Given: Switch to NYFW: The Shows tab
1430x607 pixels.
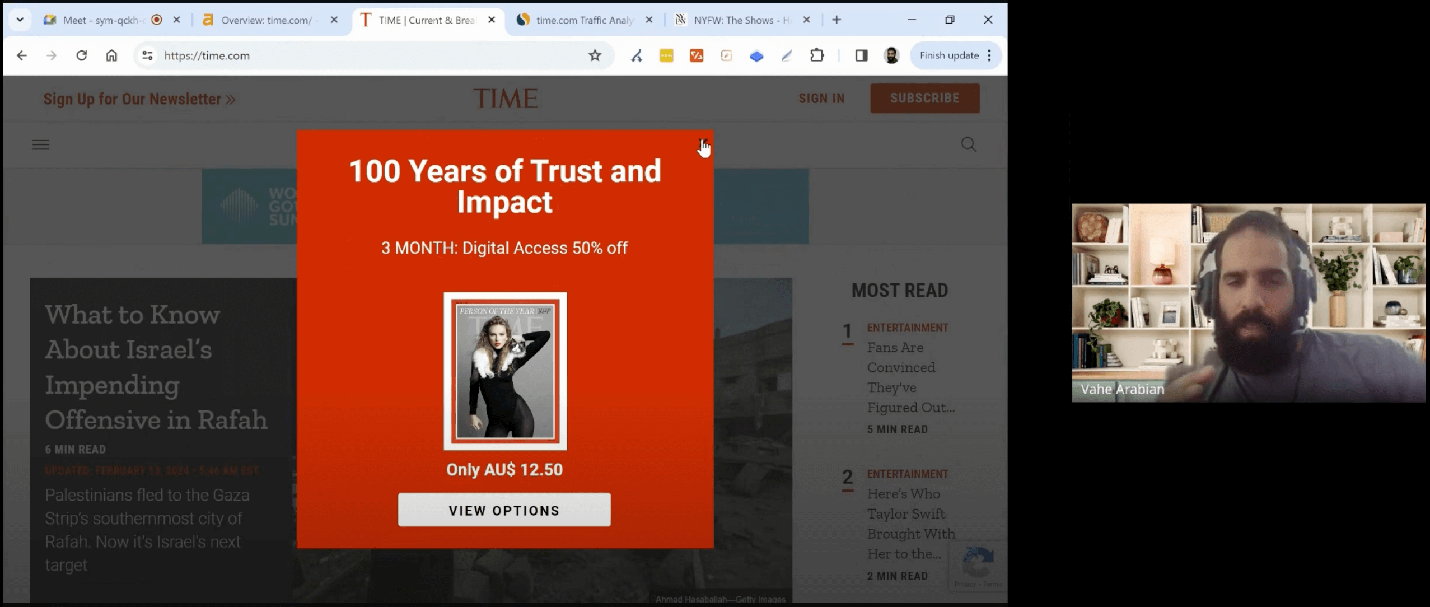Looking at the screenshot, I should click(x=739, y=20).
